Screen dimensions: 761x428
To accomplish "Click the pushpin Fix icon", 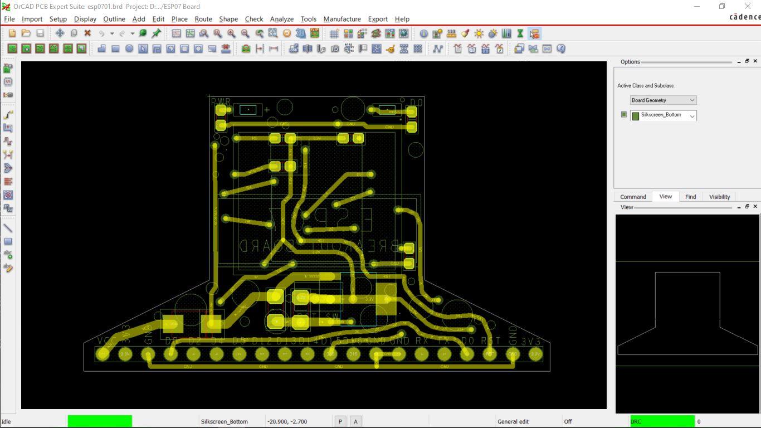I will pyautogui.click(x=157, y=33).
